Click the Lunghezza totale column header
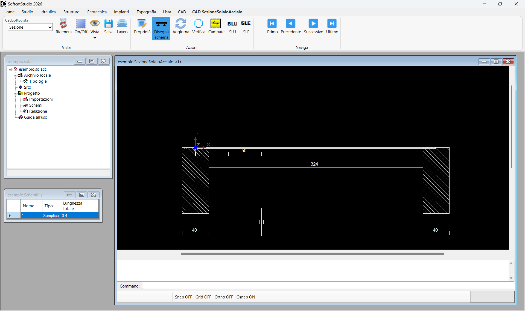 [80, 206]
